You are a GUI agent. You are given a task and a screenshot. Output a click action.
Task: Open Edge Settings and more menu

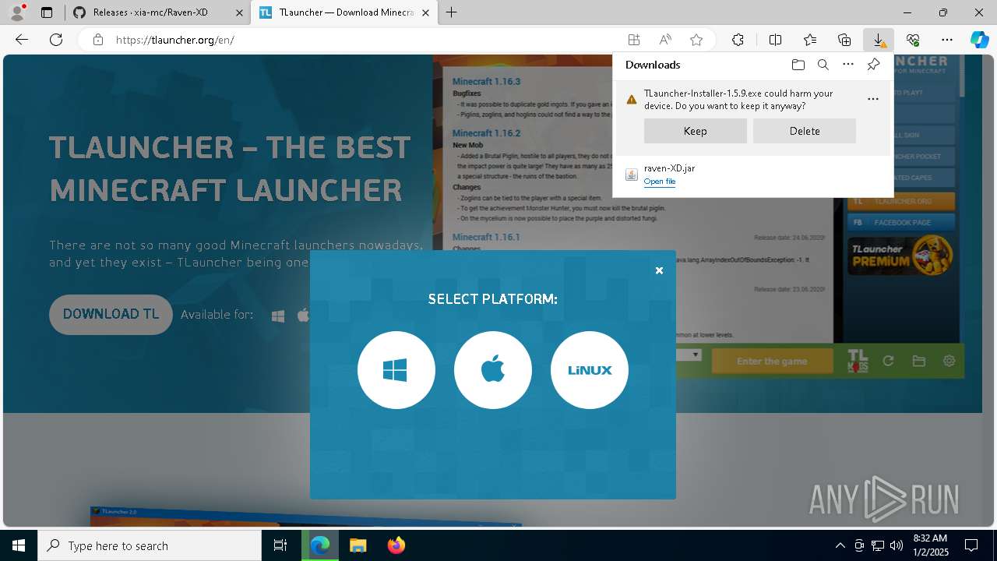[947, 40]
